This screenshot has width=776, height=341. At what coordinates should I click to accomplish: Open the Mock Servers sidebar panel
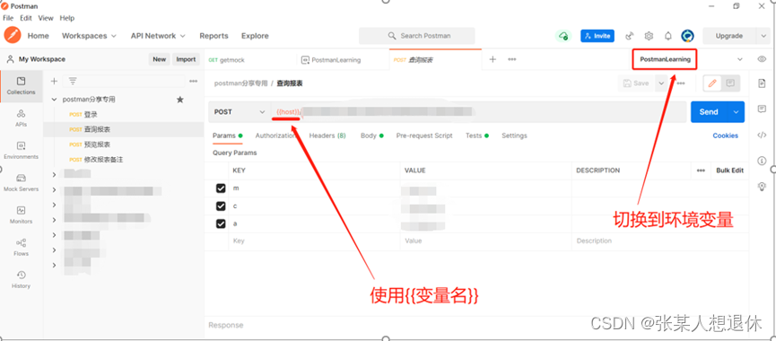21,183
